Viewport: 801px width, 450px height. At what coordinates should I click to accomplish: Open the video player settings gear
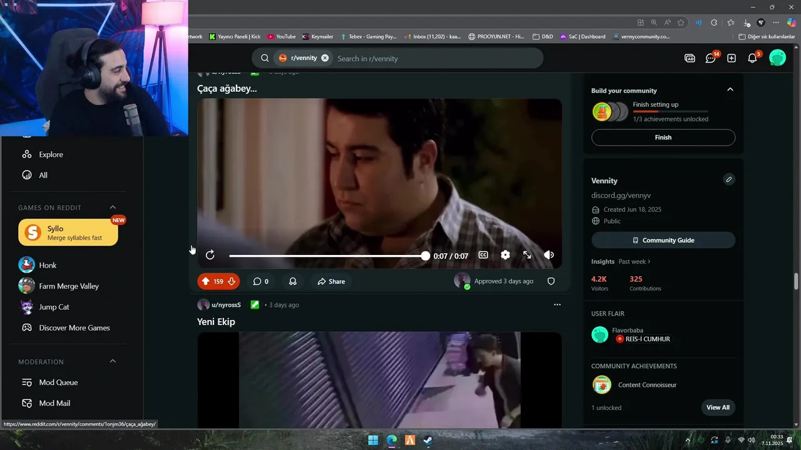pyautogui.click(x=505, y=255)
